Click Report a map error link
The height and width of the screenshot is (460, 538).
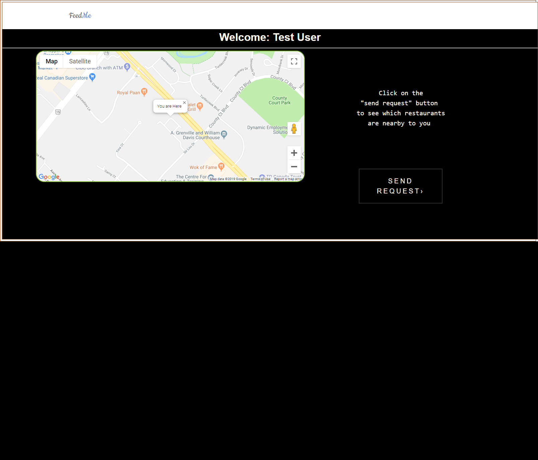288,179
